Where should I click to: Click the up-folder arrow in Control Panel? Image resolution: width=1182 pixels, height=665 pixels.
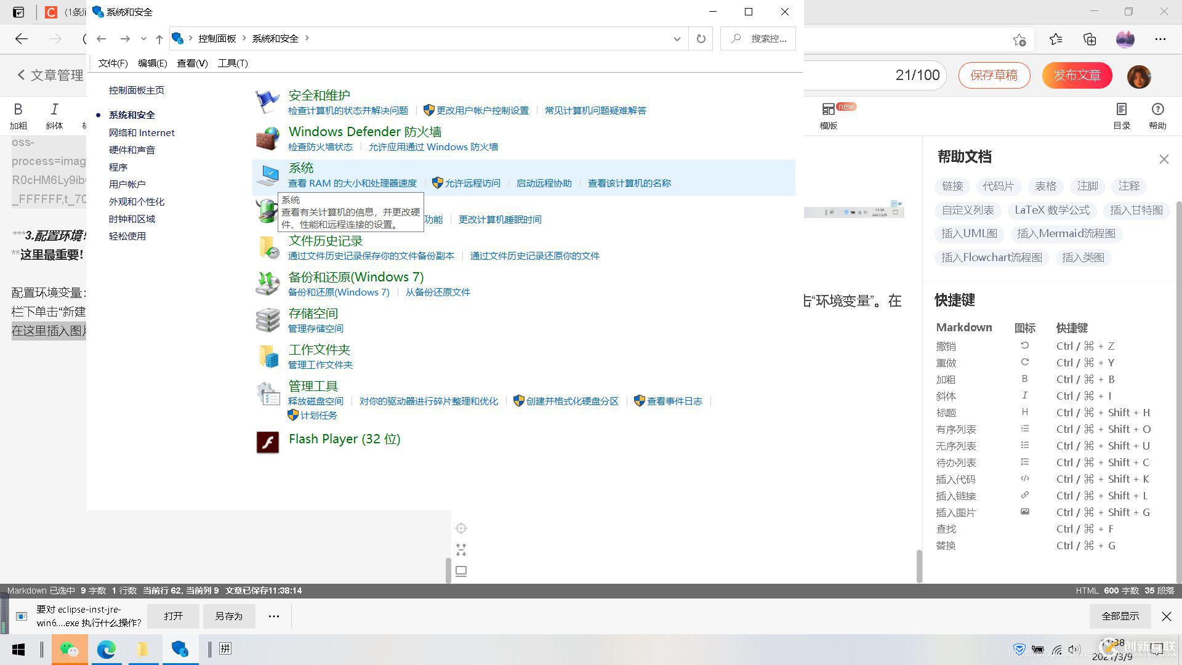click(159, 39)
